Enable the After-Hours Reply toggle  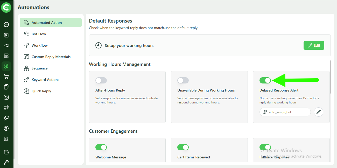pyautogui.click(x=101, y=80)
